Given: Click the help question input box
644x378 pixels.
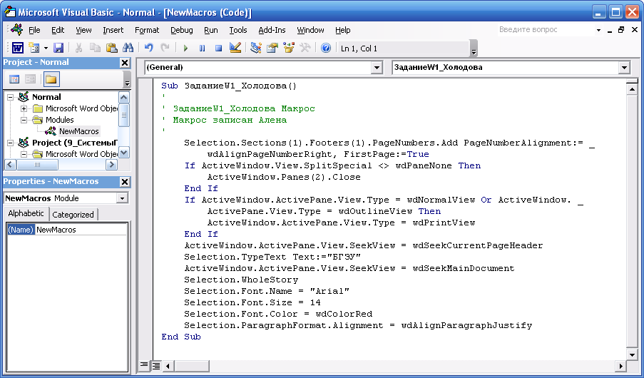Looking at the screenshot, I should 546,29.
